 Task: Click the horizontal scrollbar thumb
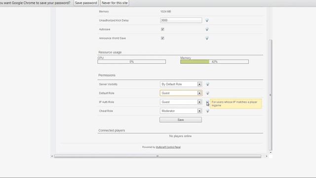coord(158,156)
